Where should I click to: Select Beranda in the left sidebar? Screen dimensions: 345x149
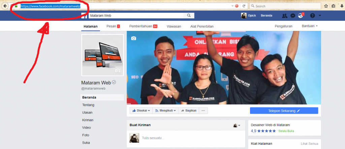(x=102, y=98)
